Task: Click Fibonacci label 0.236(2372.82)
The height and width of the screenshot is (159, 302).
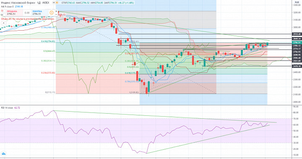Action: point(48,73)
